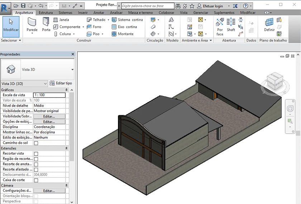The width and height of the screenshot is (301, 204).
Task: Click the Escala da vista field
Action: click(x=49, y=95)
